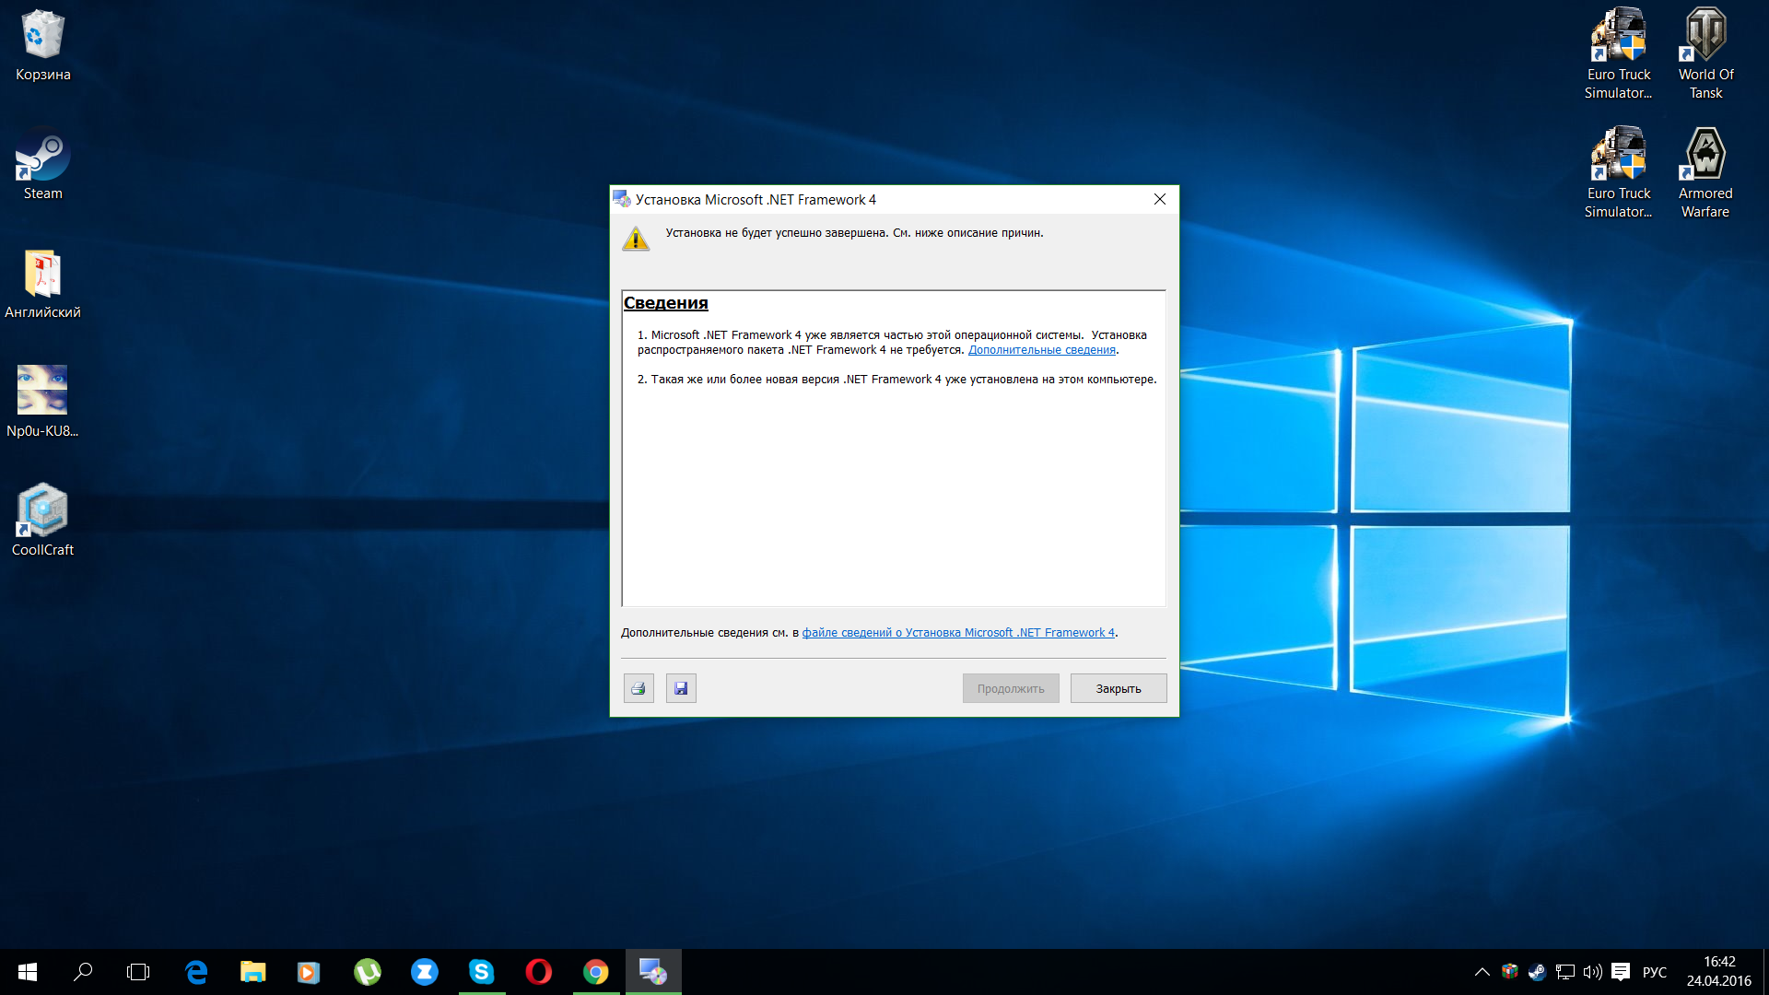Open the Корзина recycle bin icon
The height and width of the screenshot is (995, 1769).
tap(42, 44)
